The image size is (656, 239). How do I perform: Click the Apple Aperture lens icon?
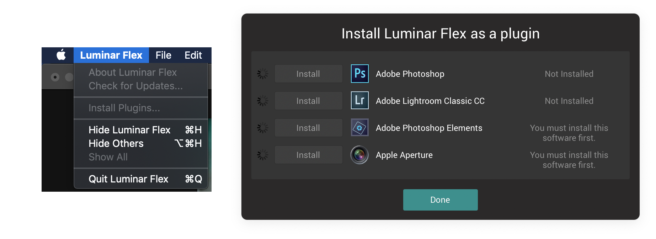pyautogui.click(x=359, y=155)
